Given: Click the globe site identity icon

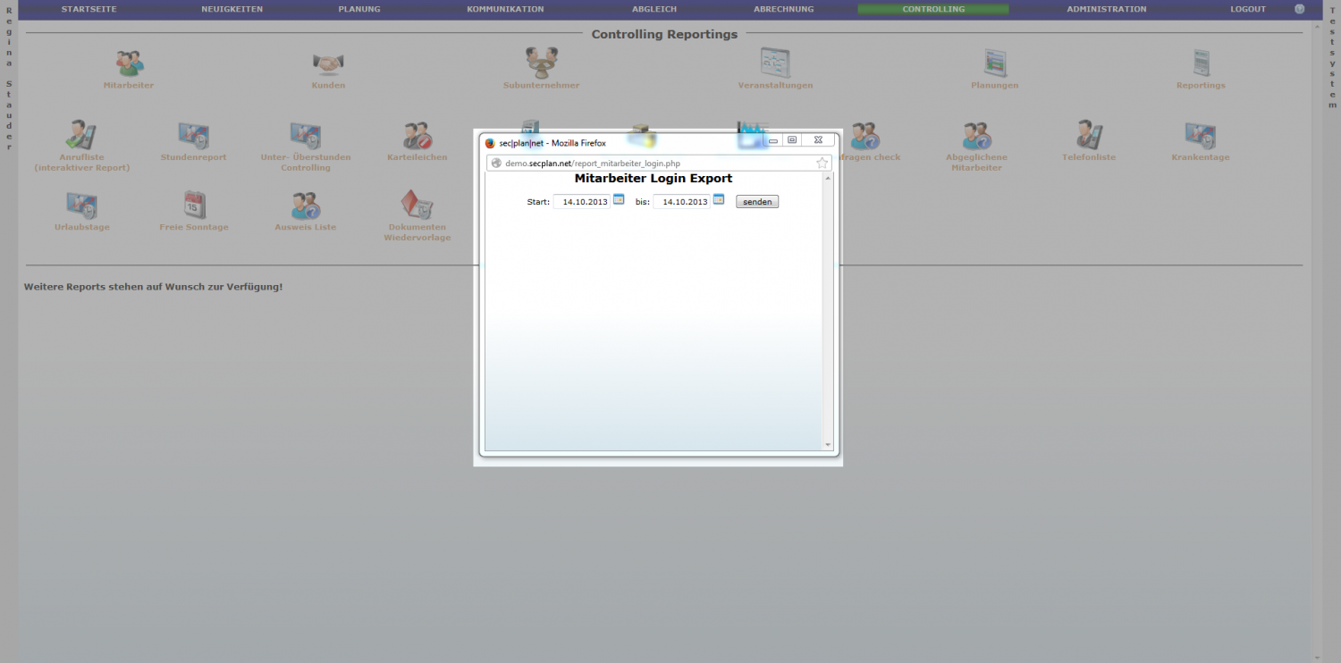Looking at the screenshot, I should pyautogui.click(x=496, y=164).
